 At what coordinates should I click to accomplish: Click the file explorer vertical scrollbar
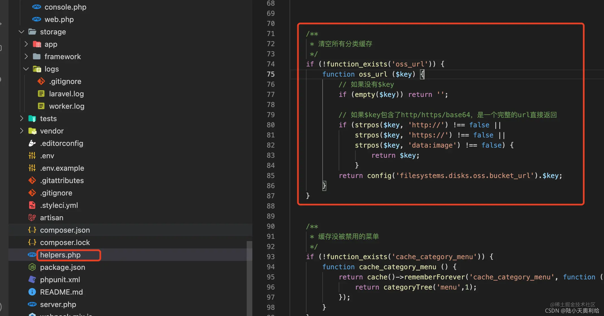[249, 278]
